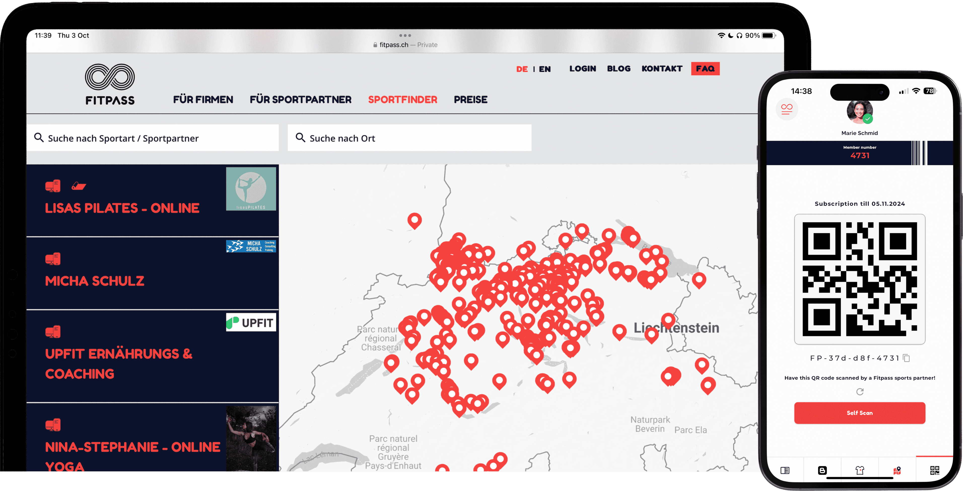Tap the refresh icon below the QR code
The image size is (967, 491).
(x=860, y=392)
